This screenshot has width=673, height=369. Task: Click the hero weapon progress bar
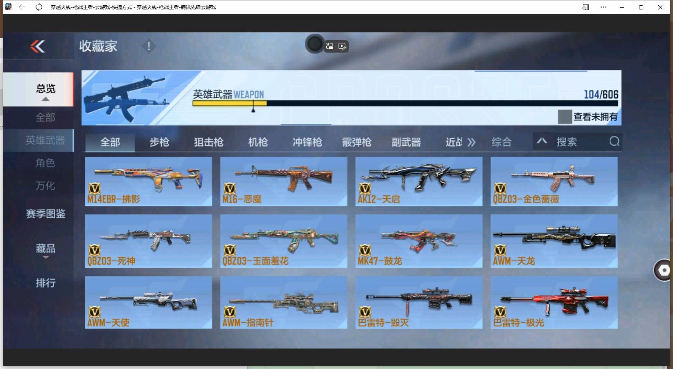tap(404, 104)
